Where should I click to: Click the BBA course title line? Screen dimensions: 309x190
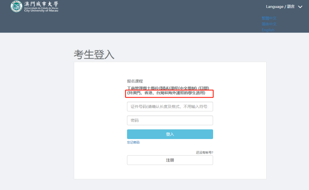tap(168, 88)
